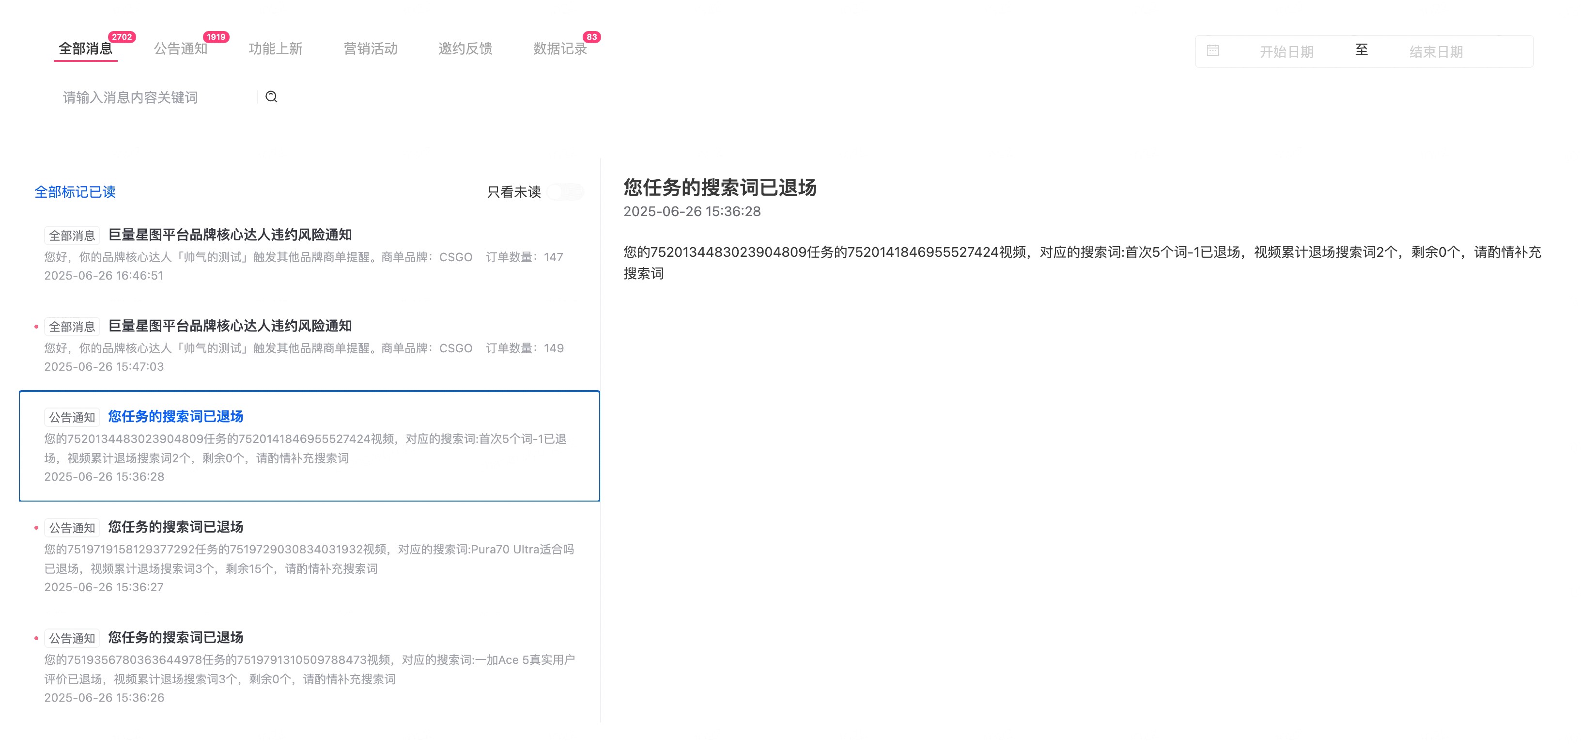This screenshot has height=755, width=1581.
Task: Open the 16:46:51 违约风险通知 message
Action: (x=310, y=254)
